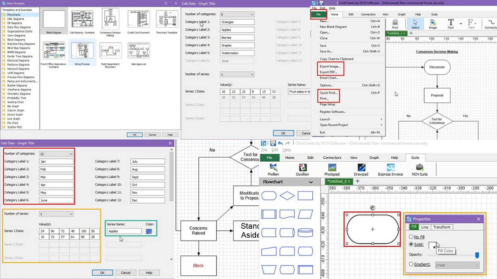497x279 pixels.
Task: Click OK in the Jan–Dec Edit Data dialog
Action: click(103, 273)
